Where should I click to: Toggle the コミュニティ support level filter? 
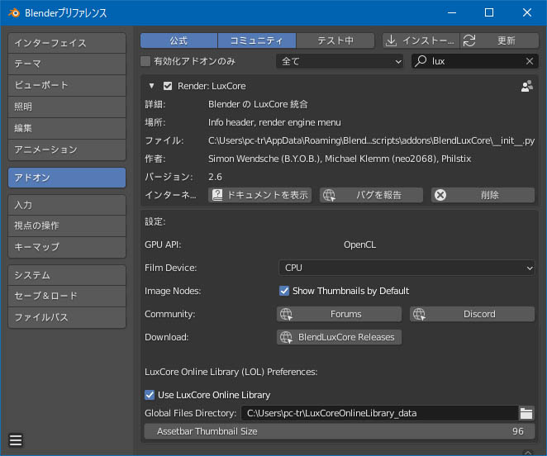point(257,40)
